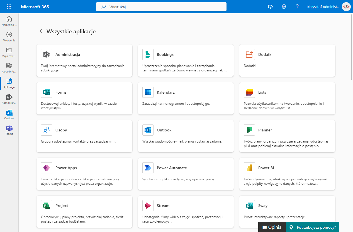Open the Power Automate title link

tap(172, 168)
